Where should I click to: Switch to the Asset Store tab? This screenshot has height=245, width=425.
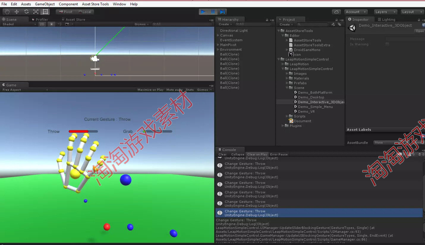pos(73,20)
